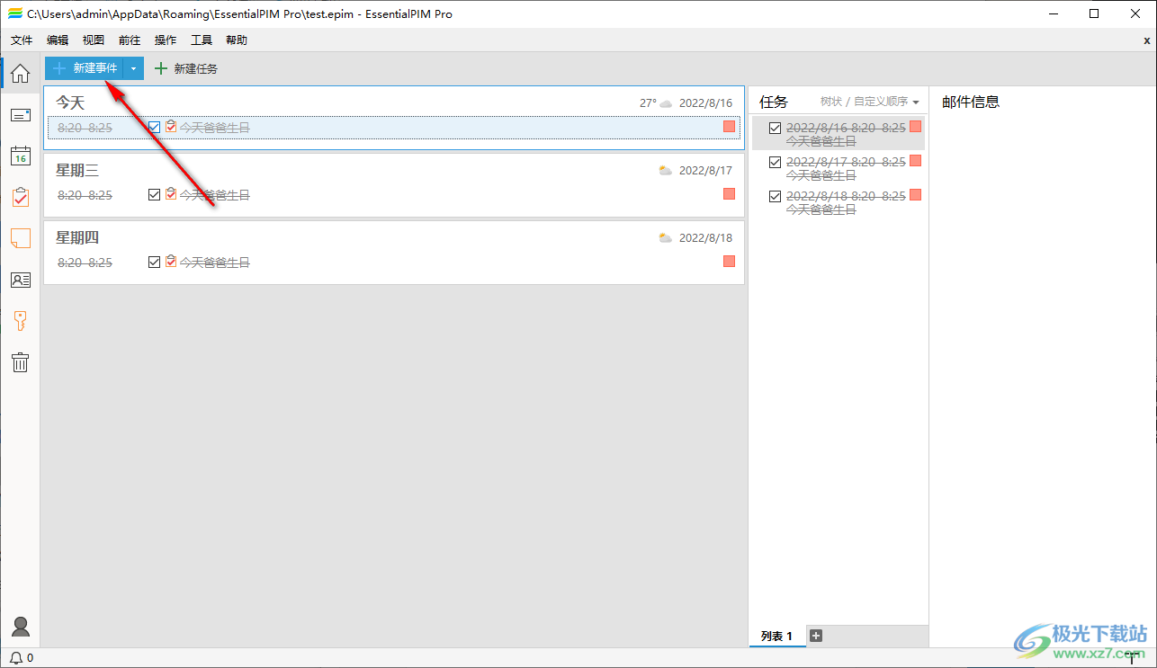
Task: Add a new task list tab
Action: (816, 636)
